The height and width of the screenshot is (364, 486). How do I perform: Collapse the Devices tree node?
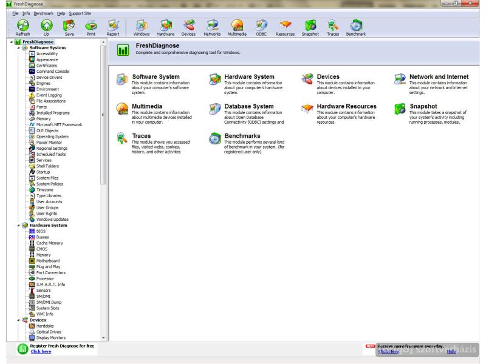pyautogui.click(x=18, y=320)
